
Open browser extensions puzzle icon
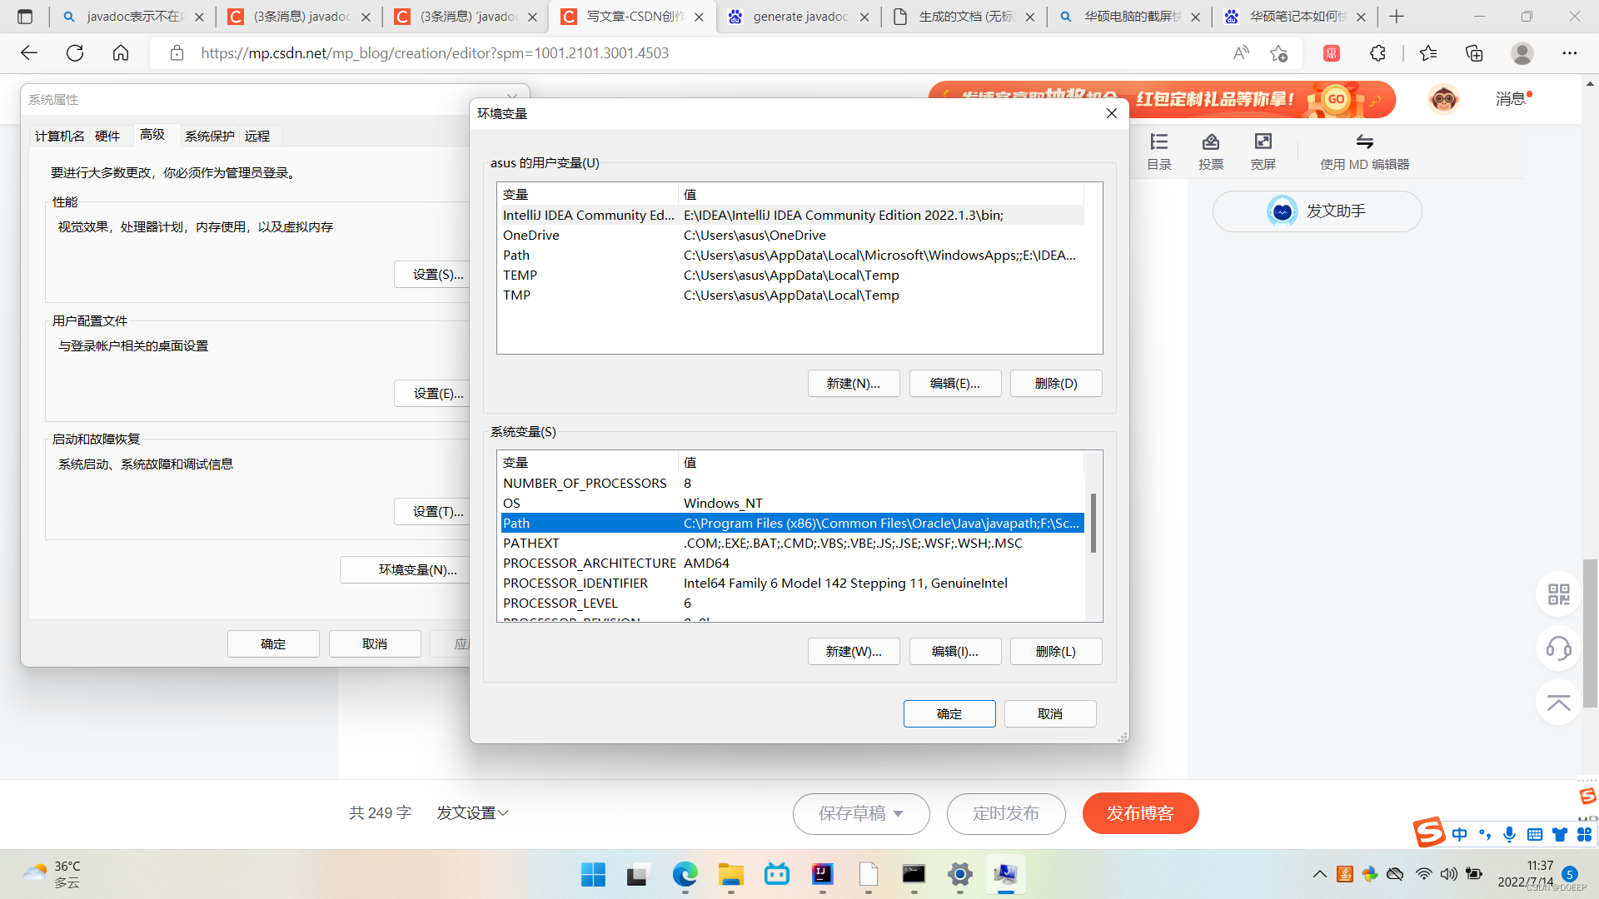point(1377,53)
